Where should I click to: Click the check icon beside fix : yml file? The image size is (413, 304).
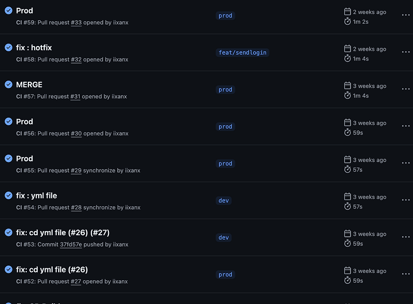[8, 195]
